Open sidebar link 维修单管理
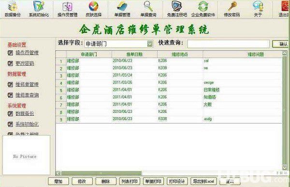This screenshot has height=187, width=290. [x=27, y=84]
